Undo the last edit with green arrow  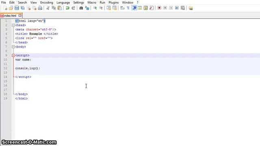tap(67, 8)
